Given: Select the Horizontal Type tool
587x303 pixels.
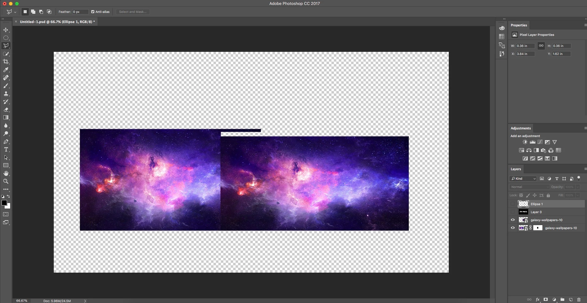Looking at the screenshot, I should click(x=6, y=149).
